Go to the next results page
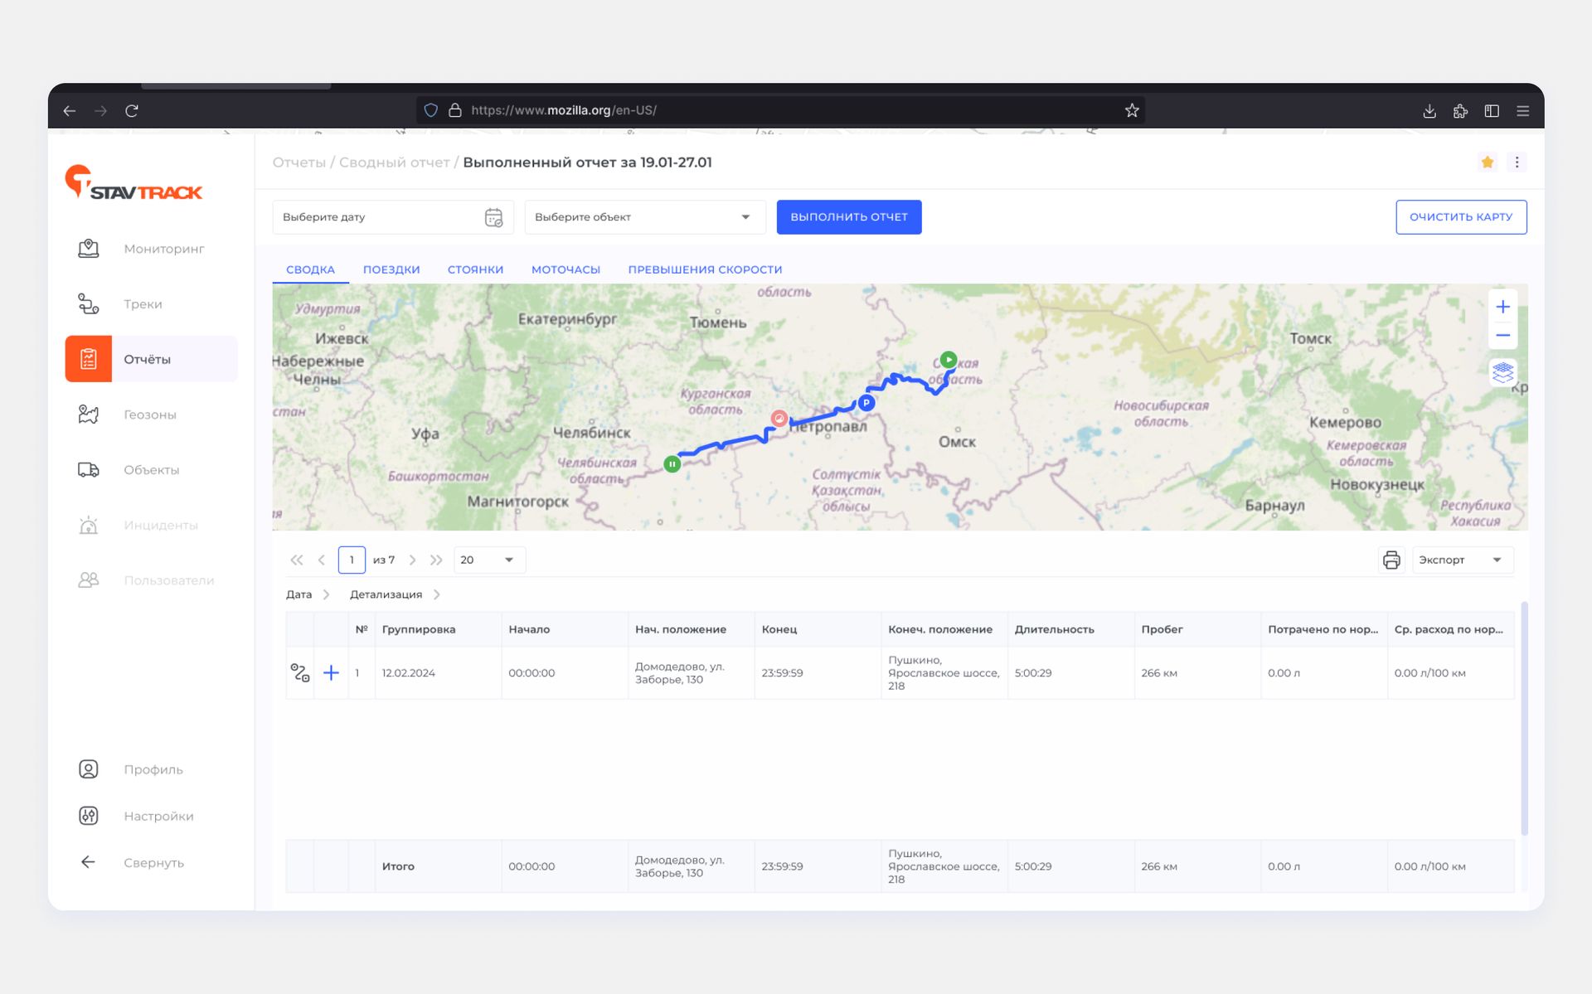 click(x=412, y=560)
